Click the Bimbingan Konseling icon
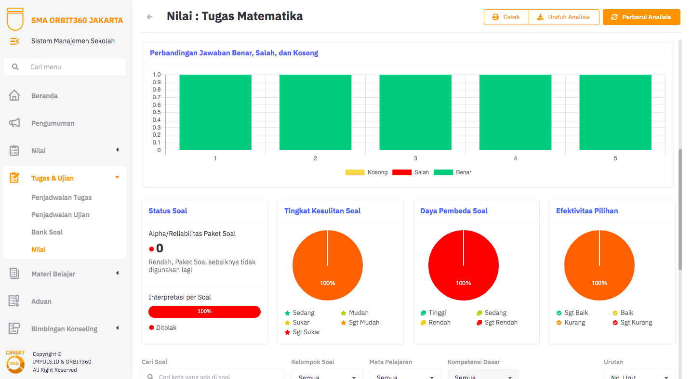 pyautogui.click(x=14, y=329)
